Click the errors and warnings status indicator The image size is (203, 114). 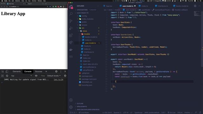(73, 113)
